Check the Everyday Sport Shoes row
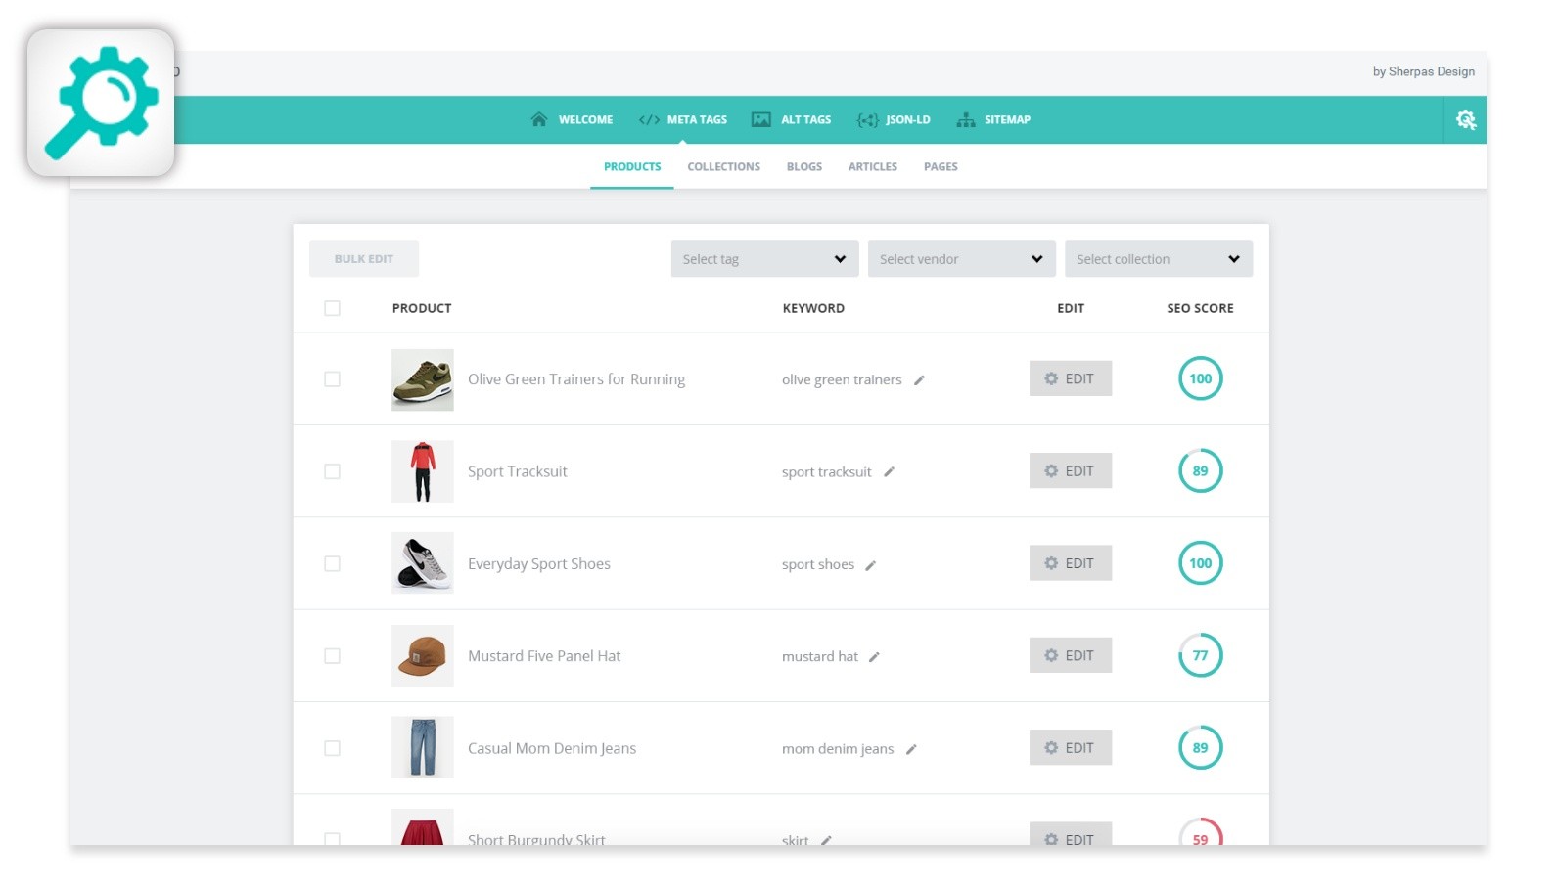Image resolution: width=1560 pixels, height=887 pixels. pos(332,563)
